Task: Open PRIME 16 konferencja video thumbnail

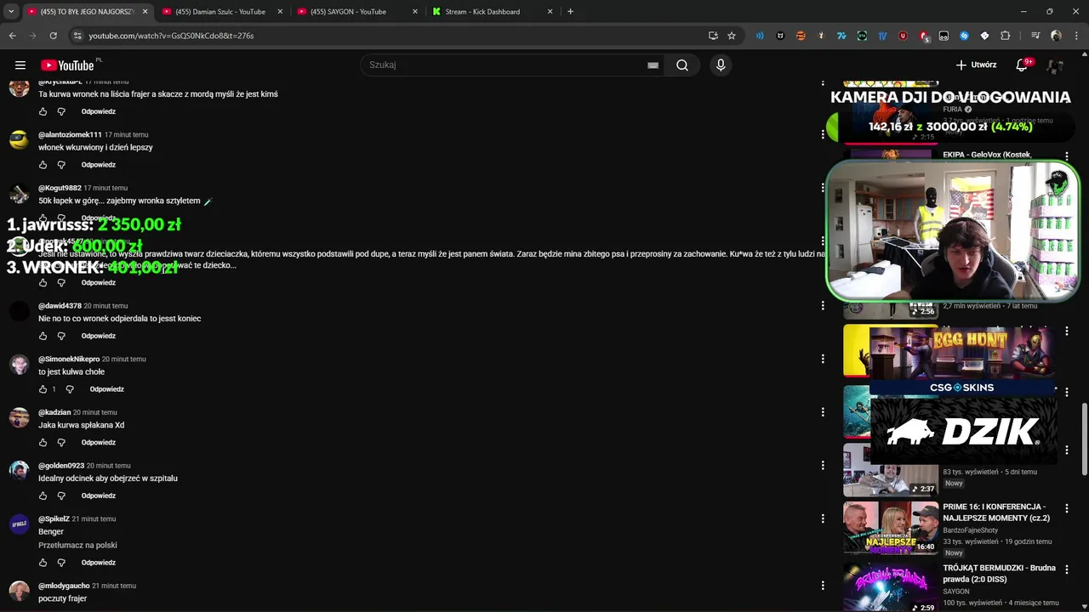Action: click(x=891, y=528)
